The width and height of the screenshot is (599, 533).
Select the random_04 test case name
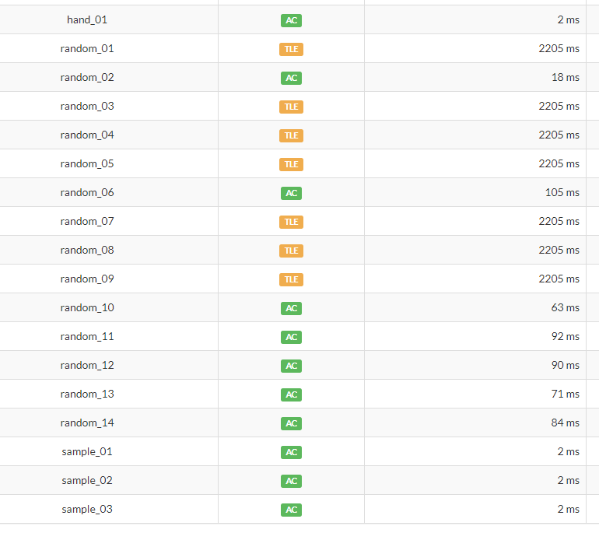pos(87,135)
